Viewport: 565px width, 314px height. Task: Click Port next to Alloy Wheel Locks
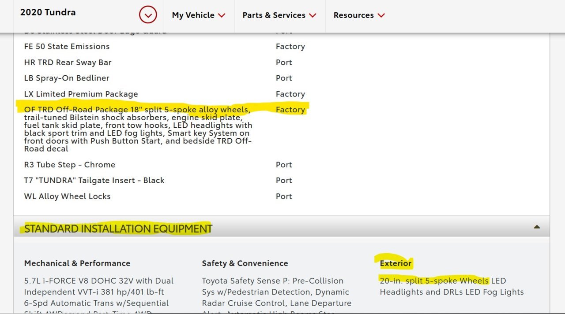[x=284, y=196]
